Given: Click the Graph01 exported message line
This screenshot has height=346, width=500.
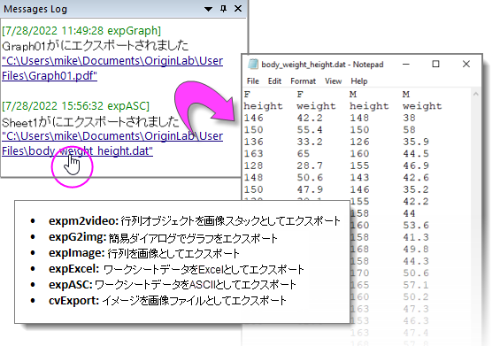Looking at the screenshot, I should coord(95,46).
